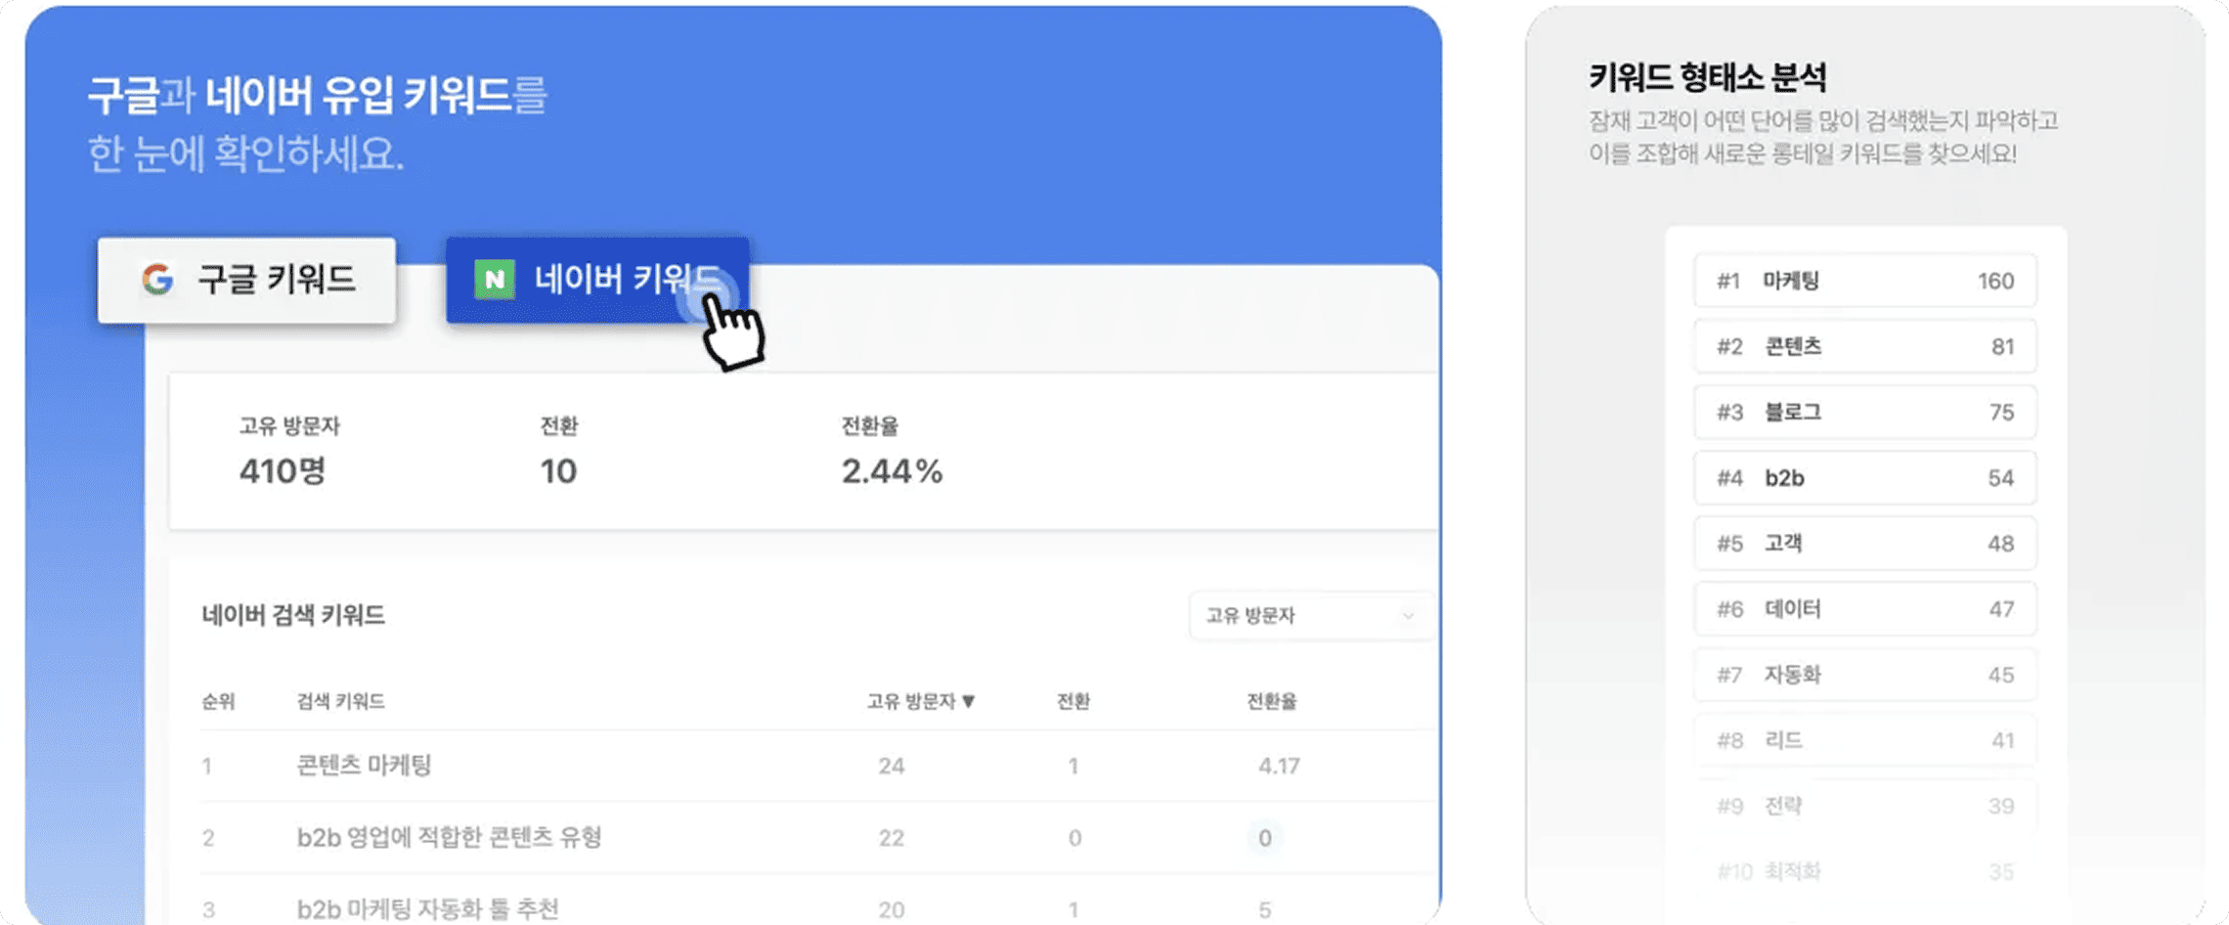
Task: Open the 구글 키워드 tab
Action: 246,280
